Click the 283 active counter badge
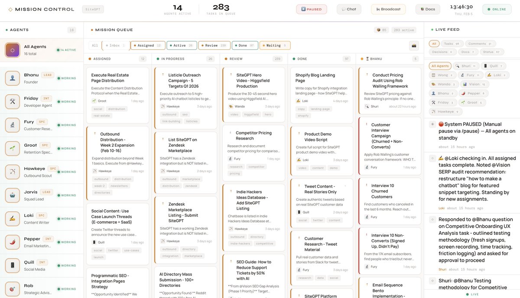This screenshot has height=298, width=520. tap(403, 30)
